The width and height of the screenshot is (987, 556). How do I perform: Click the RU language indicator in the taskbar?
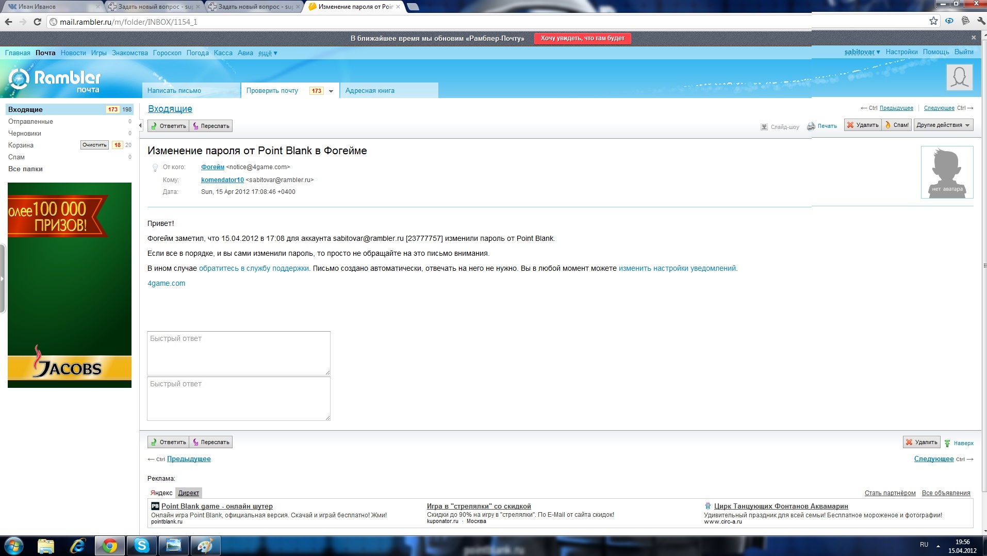[x=924, y=545]
